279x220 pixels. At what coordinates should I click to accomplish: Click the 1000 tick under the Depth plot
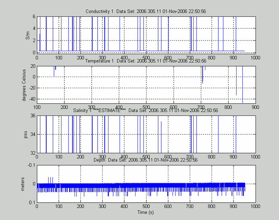pyautogui.click(x=255, y=206)
